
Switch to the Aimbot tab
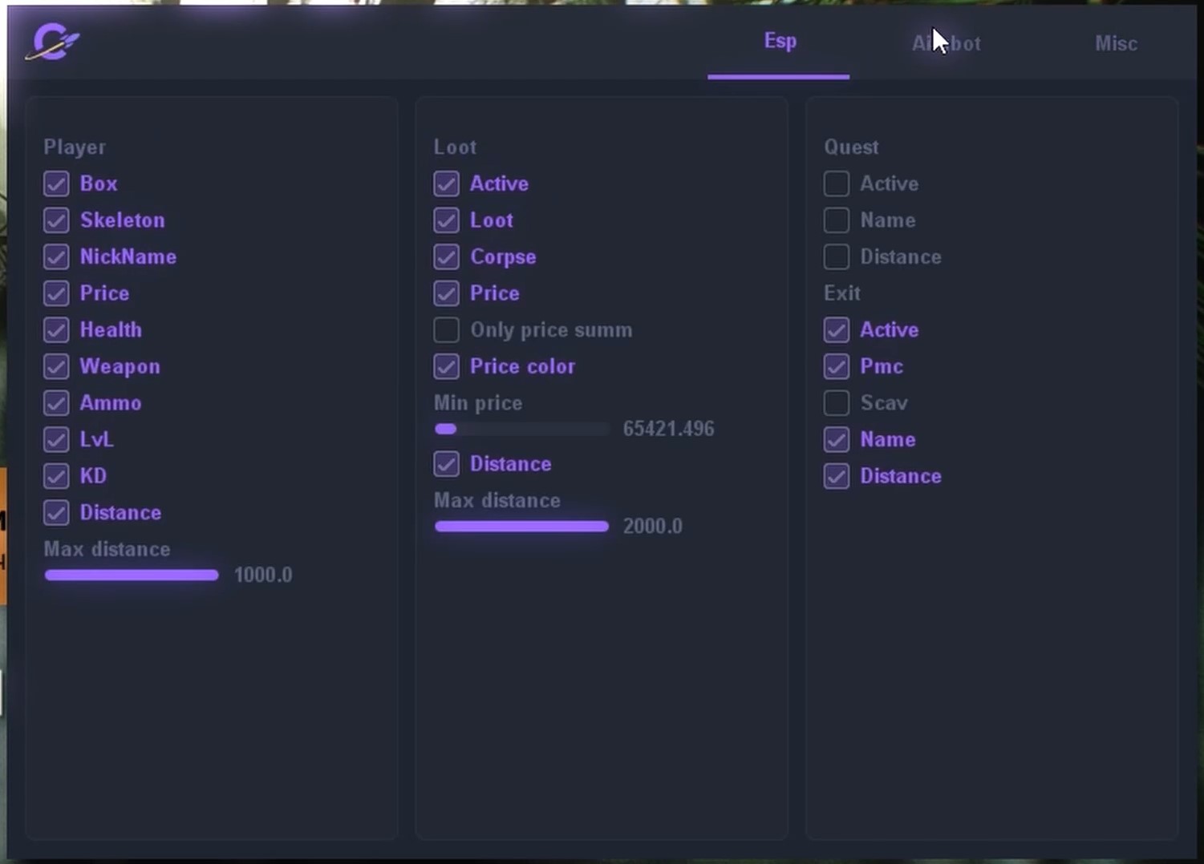pos(947,43)
